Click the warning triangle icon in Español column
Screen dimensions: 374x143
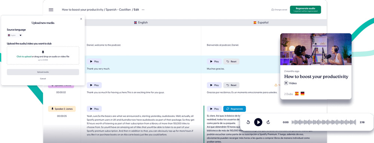pos(276,85)
